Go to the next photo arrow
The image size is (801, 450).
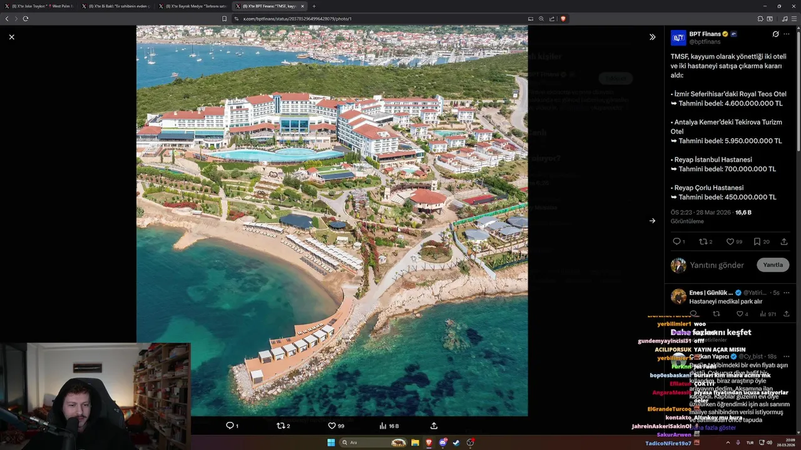[x=652, y=221]
